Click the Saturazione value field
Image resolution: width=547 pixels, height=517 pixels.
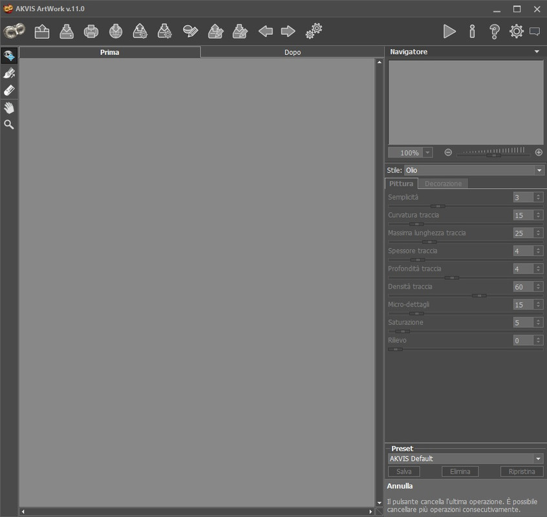pos(523,322)
